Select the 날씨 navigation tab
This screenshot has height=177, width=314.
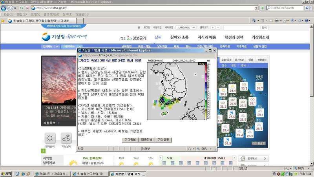coord(158,37)
